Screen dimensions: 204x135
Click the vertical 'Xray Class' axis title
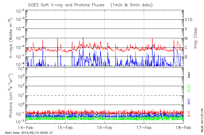196,38
